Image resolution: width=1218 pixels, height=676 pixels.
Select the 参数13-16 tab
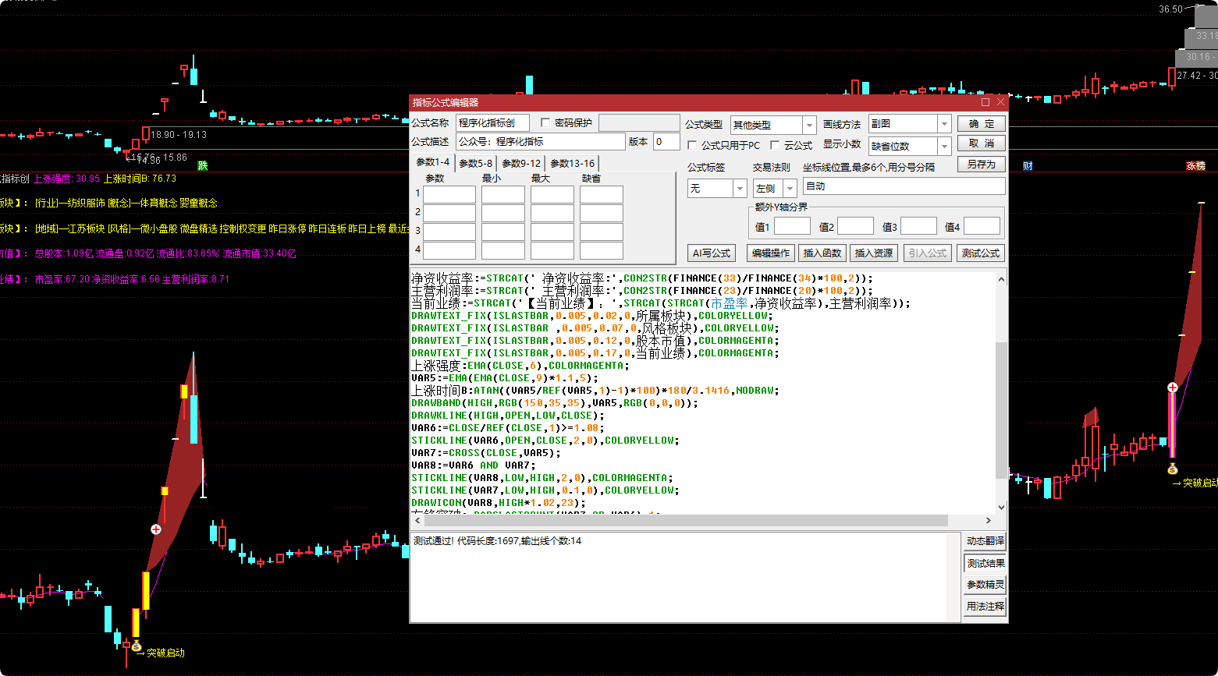pos(572,163)
